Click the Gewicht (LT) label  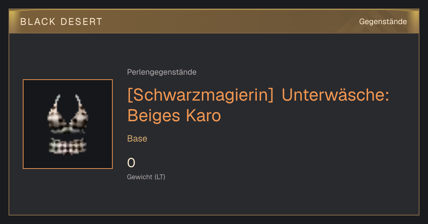(x=146, y=177)
